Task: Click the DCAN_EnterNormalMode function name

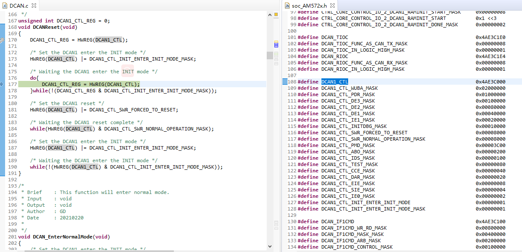Action: coord(62,237)
